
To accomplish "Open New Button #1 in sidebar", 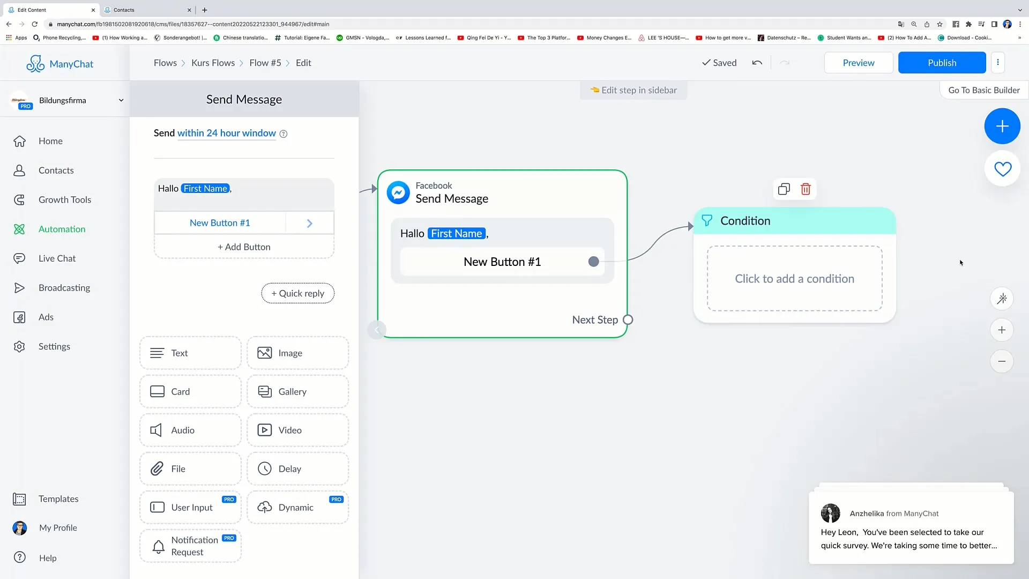I will pyautogui.click(x=220, y=223).
